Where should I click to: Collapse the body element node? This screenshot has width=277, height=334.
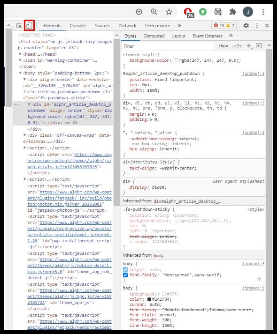(x=21, y=73)
